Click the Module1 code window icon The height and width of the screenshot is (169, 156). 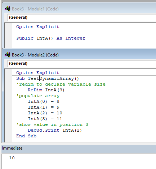tap(8, 9)
